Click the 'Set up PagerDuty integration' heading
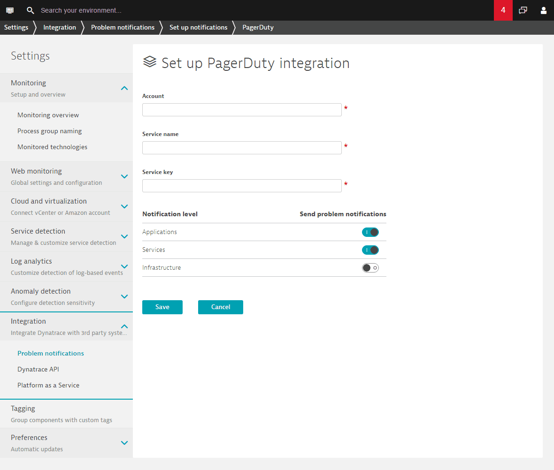The height and width of the screenshot is (470, 554). click(255, 63)
